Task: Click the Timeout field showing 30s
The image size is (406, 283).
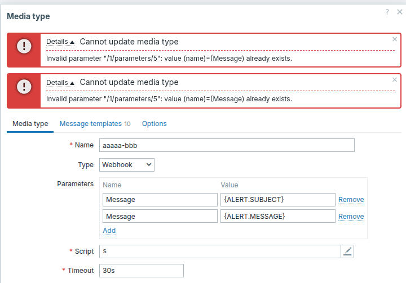Action: [141, 271]
